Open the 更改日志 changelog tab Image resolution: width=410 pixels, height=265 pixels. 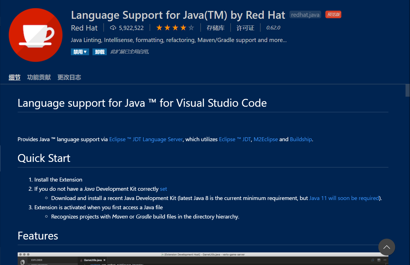point(69,77)
